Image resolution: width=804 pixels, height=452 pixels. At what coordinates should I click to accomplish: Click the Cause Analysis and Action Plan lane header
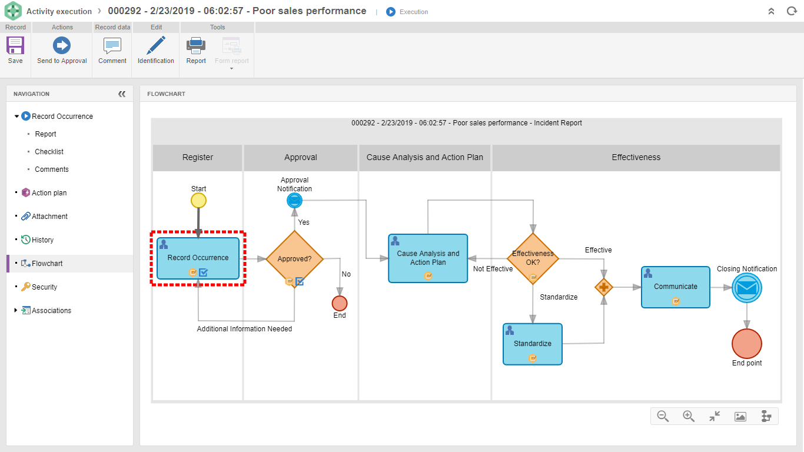point(425,158)
